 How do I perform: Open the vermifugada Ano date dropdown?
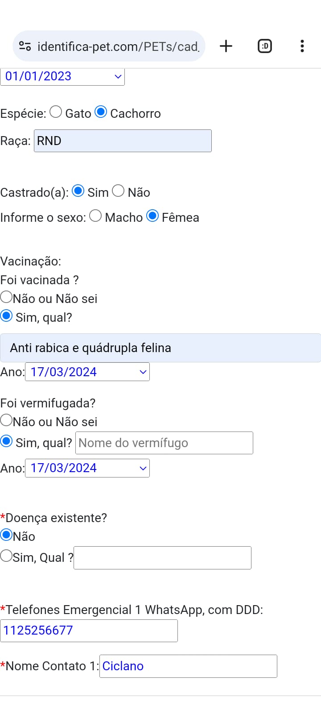[87, 468]
